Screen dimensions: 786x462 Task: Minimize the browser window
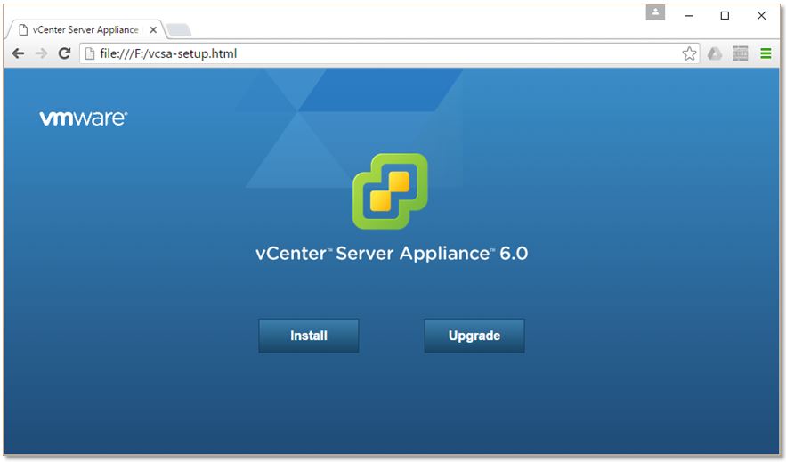coord(689,15)
